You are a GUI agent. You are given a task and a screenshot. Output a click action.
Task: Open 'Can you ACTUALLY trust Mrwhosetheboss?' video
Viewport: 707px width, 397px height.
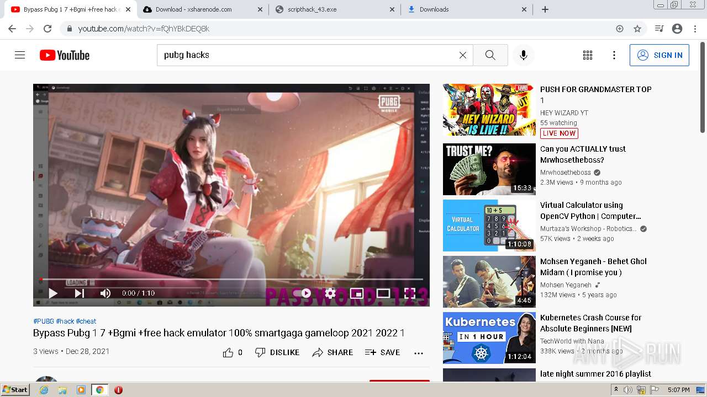pos(583,154)
